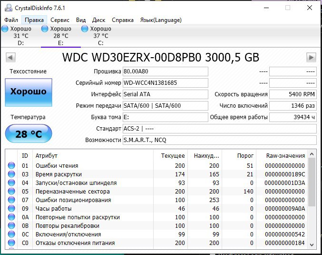Select the Включения/отключения row

coord(156,234)
